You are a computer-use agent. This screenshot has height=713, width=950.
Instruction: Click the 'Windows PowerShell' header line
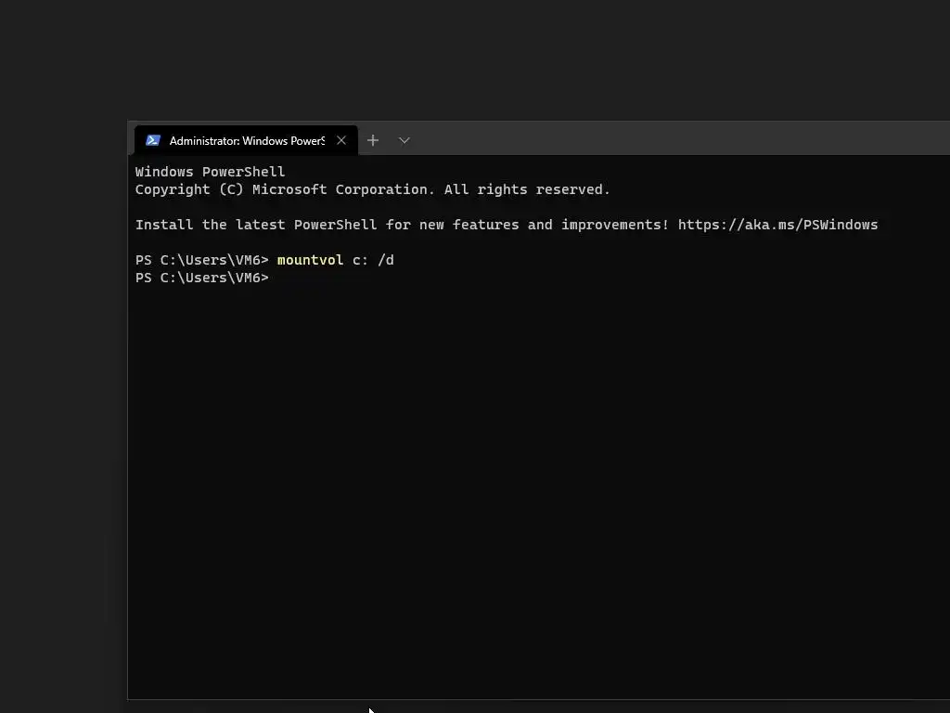(210, 172)
